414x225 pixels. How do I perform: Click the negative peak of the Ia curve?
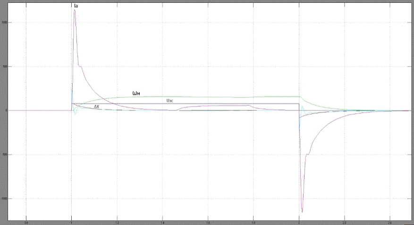[x=302, y=212]
